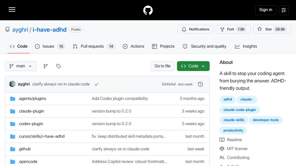Select the adhd topic tag

coord(228,99)
